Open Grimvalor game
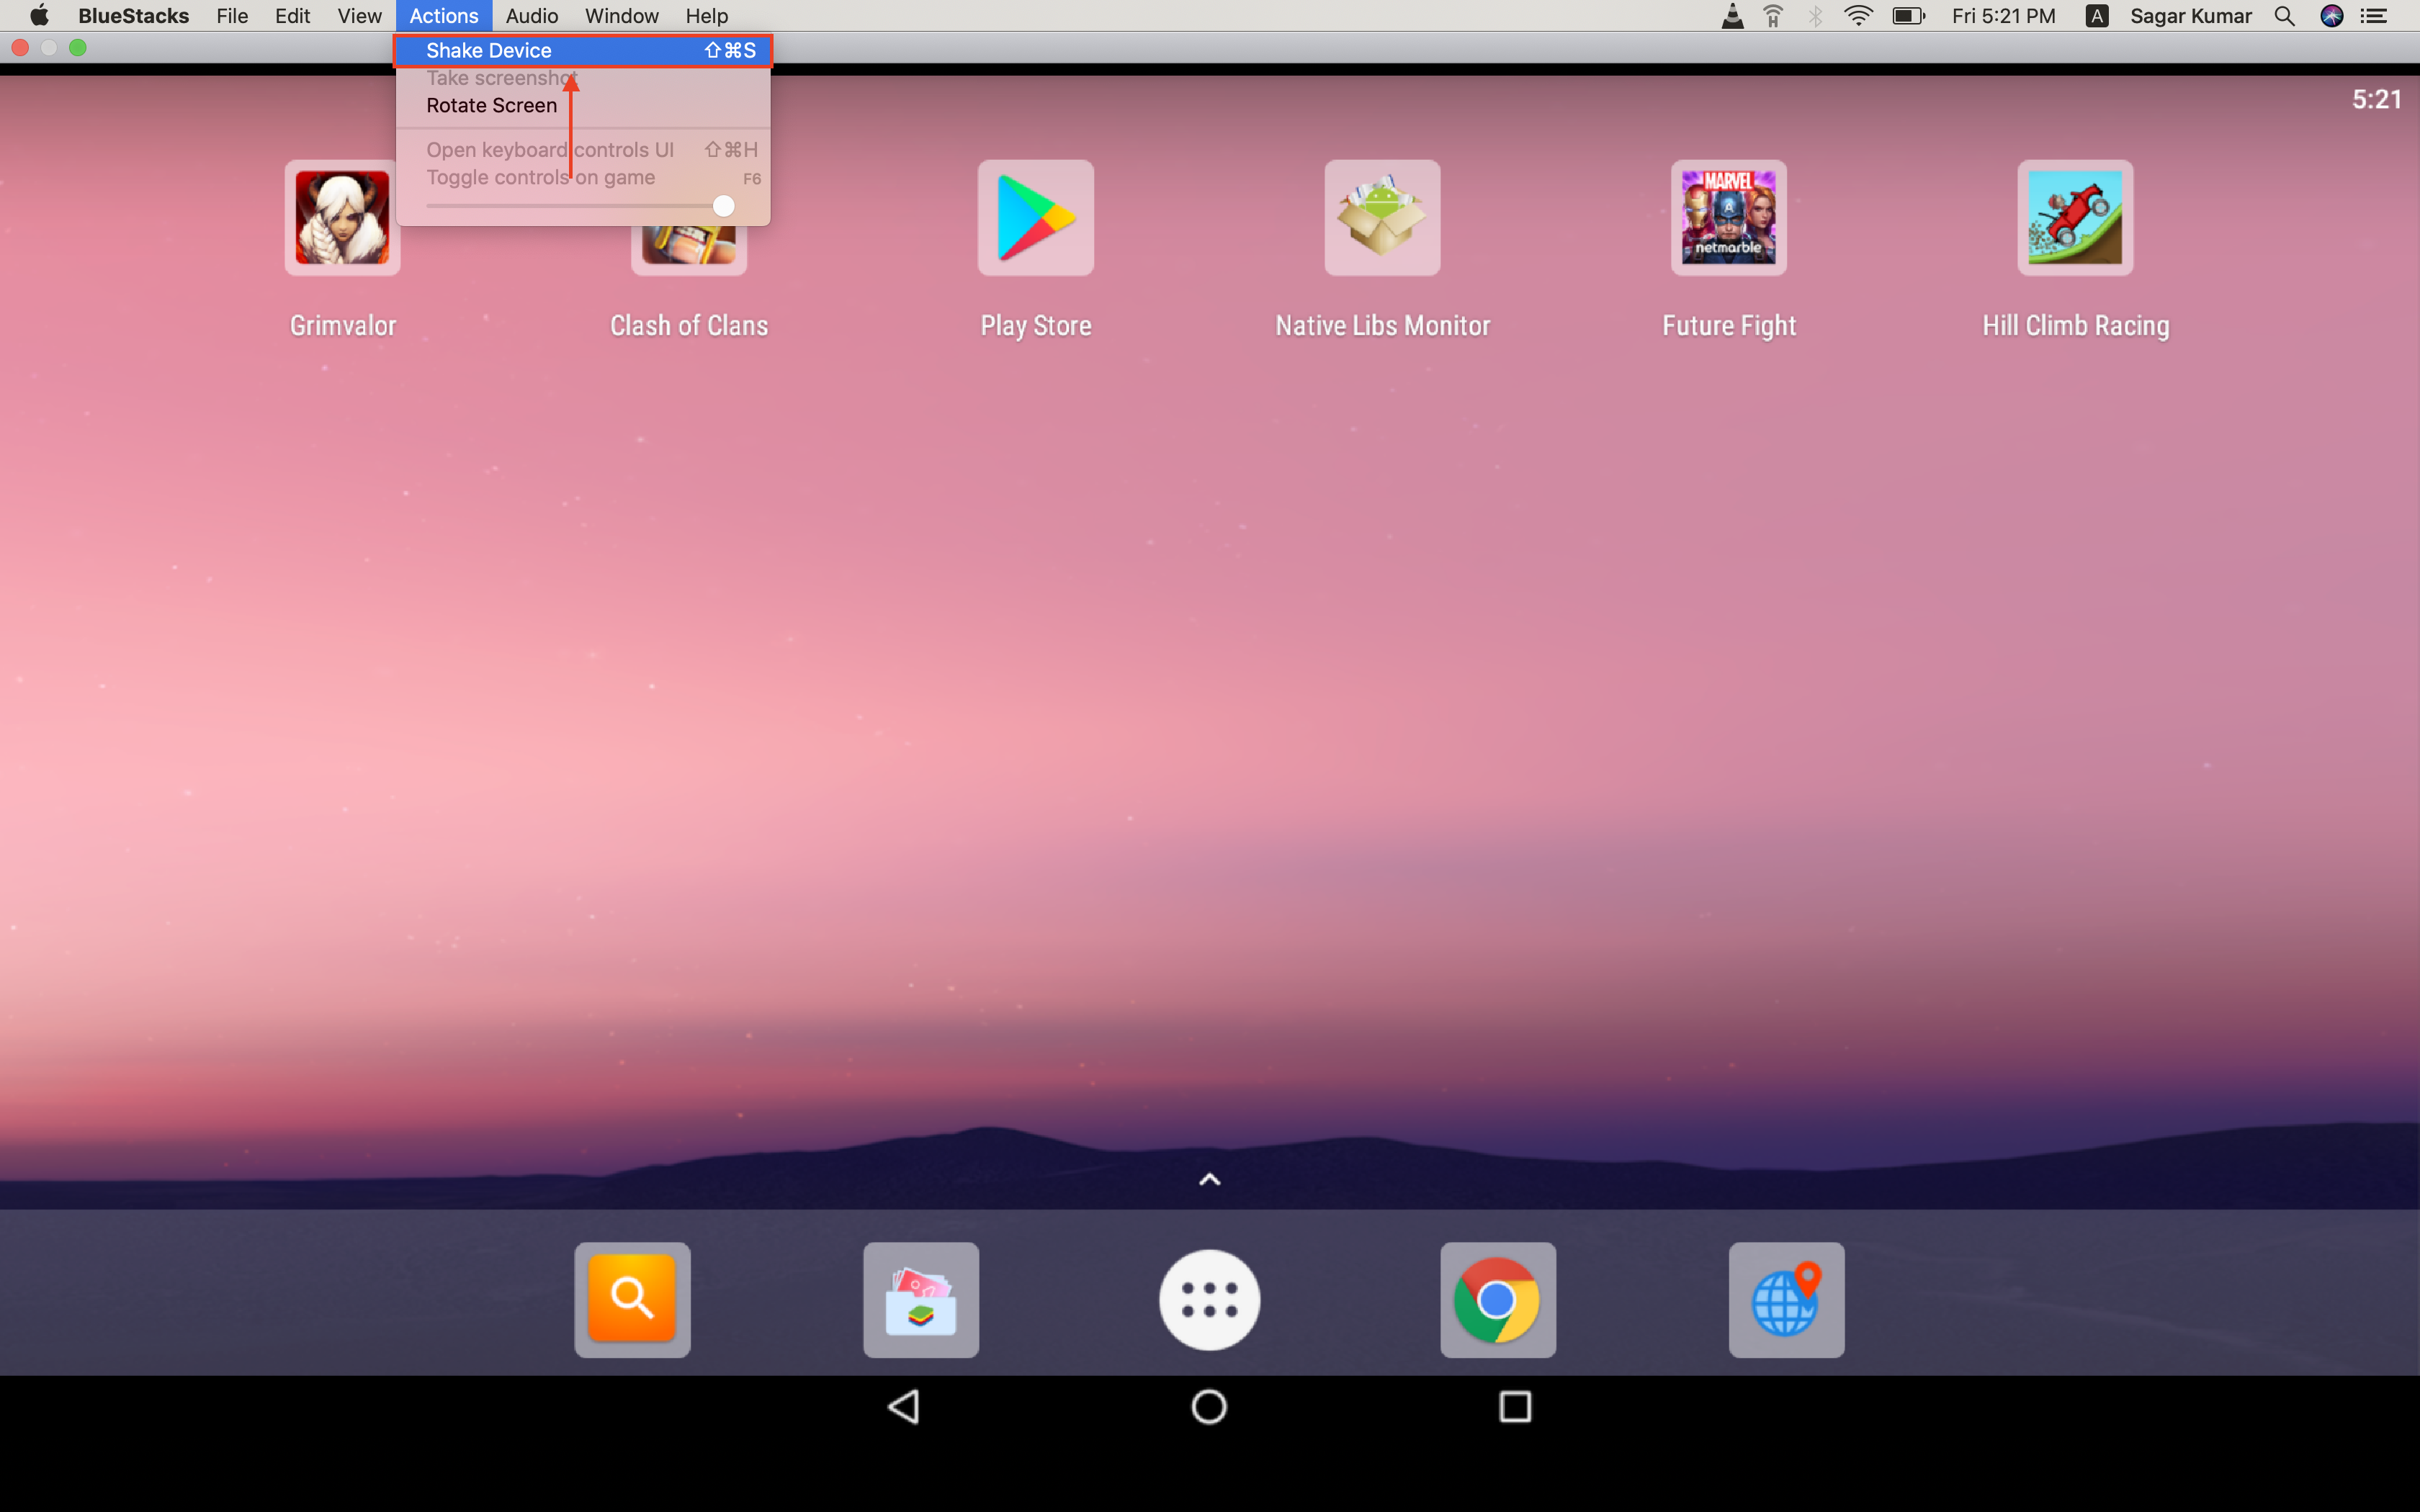 (x=344, y=217)
